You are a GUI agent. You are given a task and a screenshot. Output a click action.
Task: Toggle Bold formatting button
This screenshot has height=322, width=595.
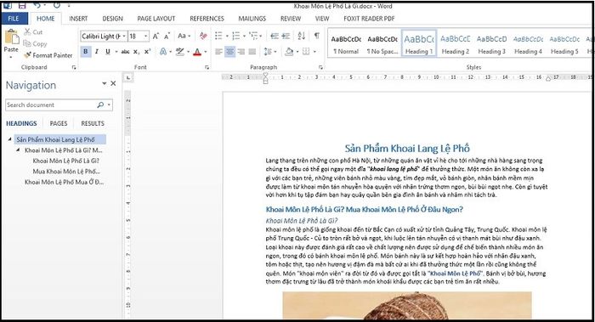tap(85, 52)
